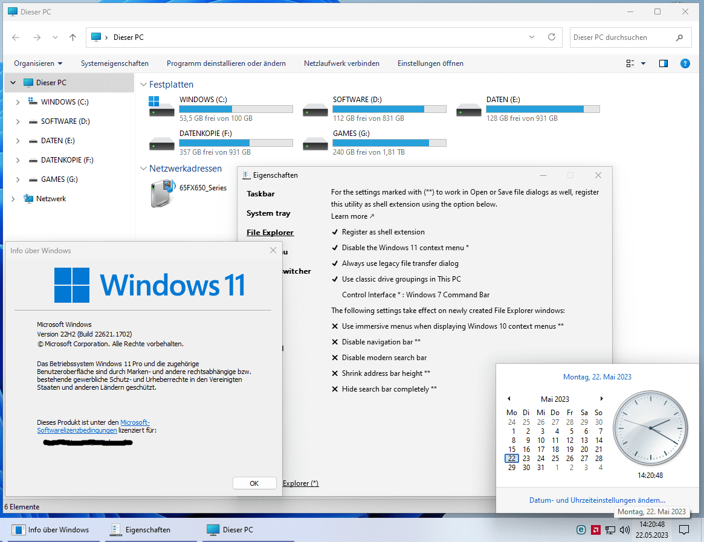Toggle Use classic drive groupings in This PC
The image size is (704, 542).
pyautogui.click(x=396, y=279)
